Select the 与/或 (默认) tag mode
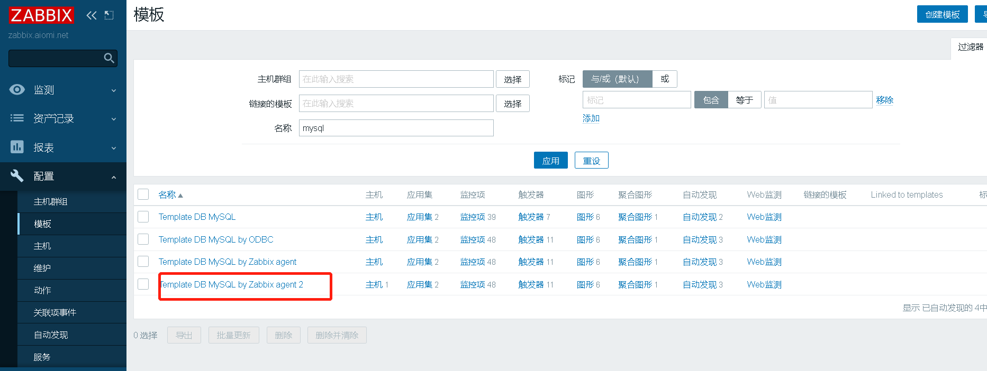987x371 pixels. pyautogui.click(x=617, y=79)
